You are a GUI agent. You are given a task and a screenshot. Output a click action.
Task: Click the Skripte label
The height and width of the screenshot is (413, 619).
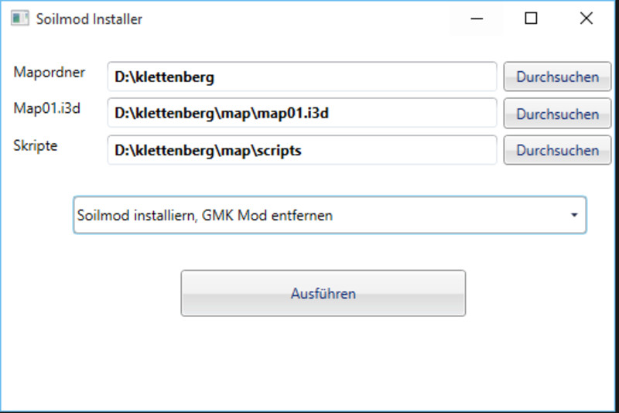click(x=36, y=145)
